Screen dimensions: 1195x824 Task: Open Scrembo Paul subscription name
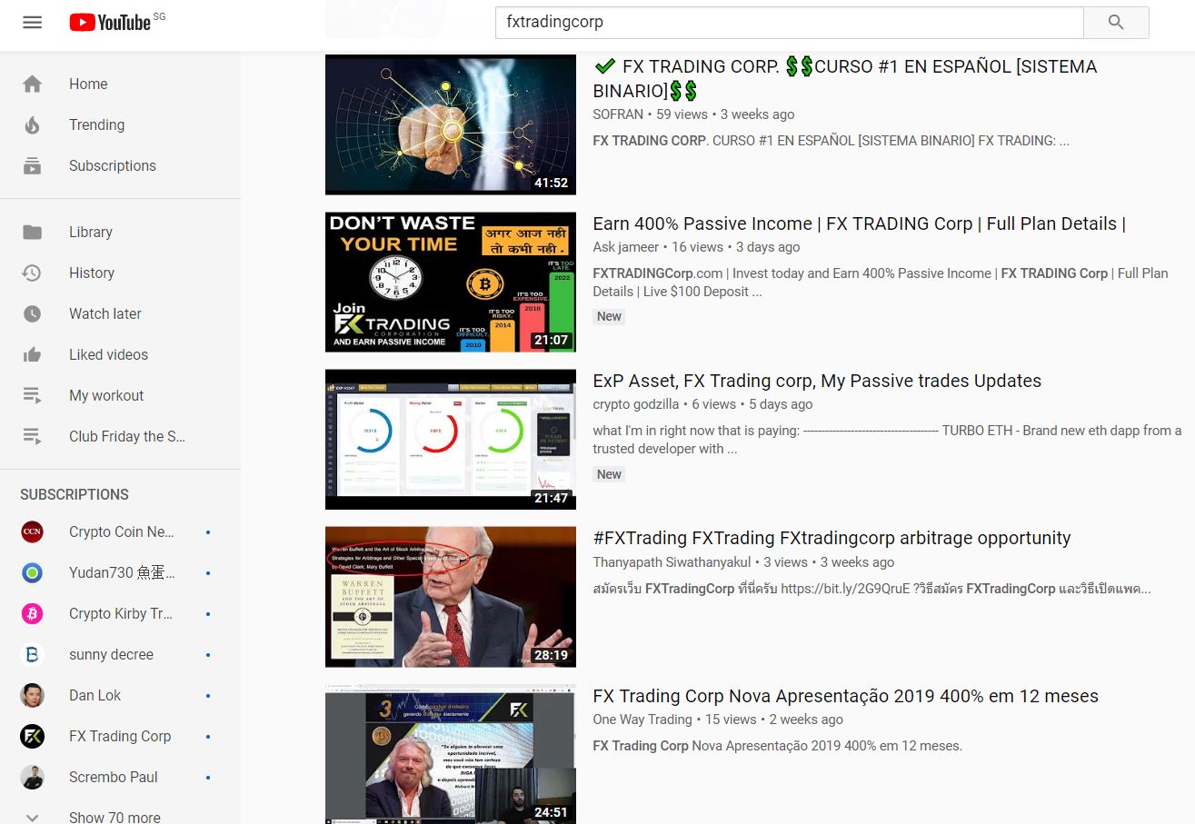pyautogui.click(x=114, y=777)
